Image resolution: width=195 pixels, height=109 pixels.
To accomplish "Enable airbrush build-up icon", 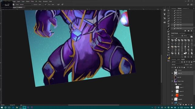I will 58,5.
